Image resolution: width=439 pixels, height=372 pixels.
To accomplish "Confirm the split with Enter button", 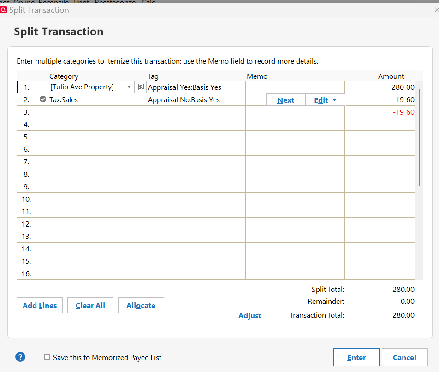I will pyautogui.click(x=356, y=357).
